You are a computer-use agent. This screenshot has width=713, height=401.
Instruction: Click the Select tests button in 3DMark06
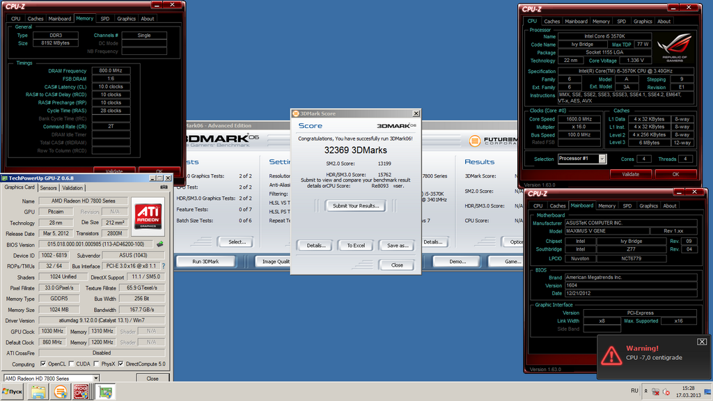(237, 242)
